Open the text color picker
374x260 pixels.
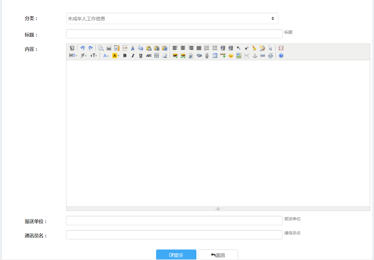click(x=106, y=55)
